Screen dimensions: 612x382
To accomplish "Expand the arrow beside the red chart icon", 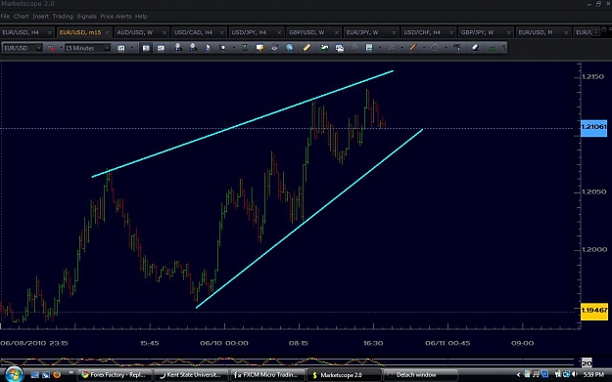I will 61,48.
